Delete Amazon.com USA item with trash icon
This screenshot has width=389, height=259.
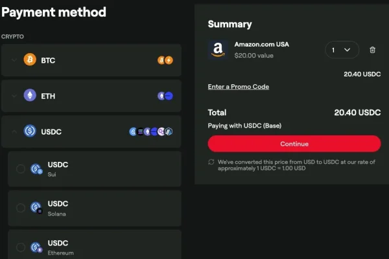coord(372,50)
